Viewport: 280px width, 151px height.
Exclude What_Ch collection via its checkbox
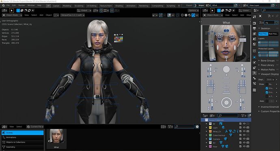[x=240, y=131]
